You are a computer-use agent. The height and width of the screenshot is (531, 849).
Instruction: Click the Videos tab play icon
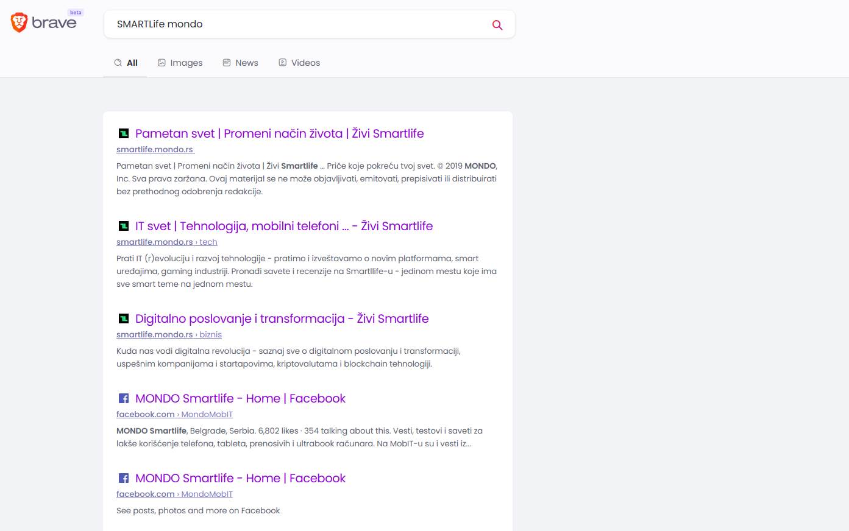pyautogui.click(x=283, y=62)
